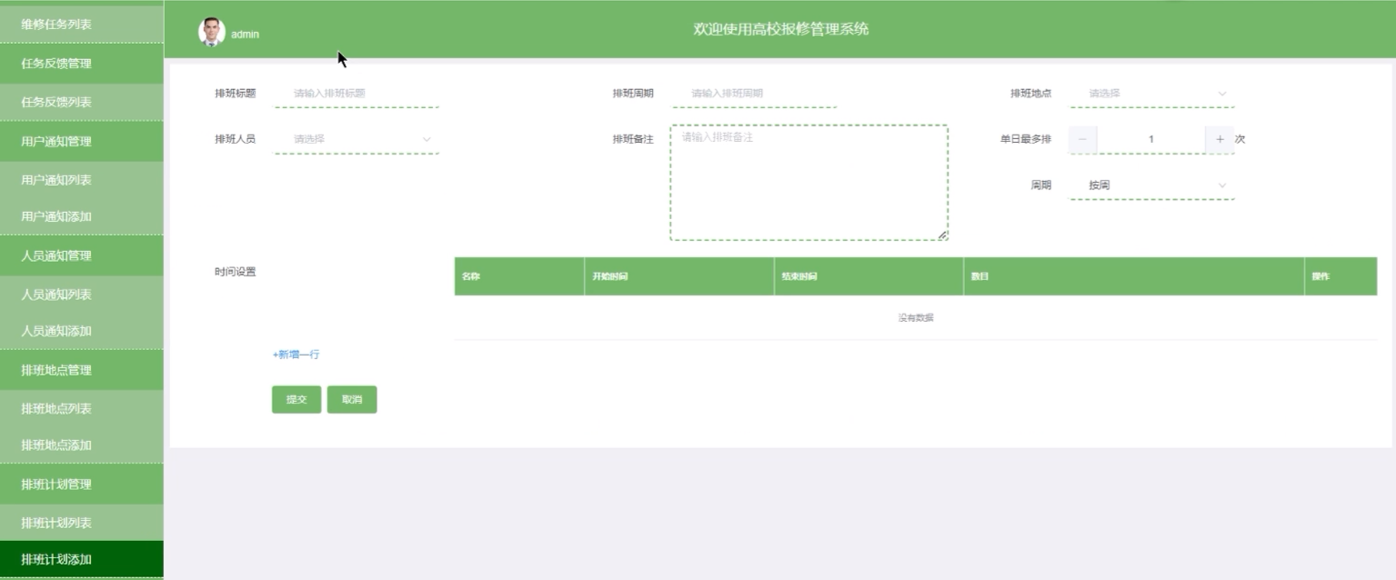1396x580 pixels.
Task: Open 排班计划列表 sidebar item
Action: point(56,523)
